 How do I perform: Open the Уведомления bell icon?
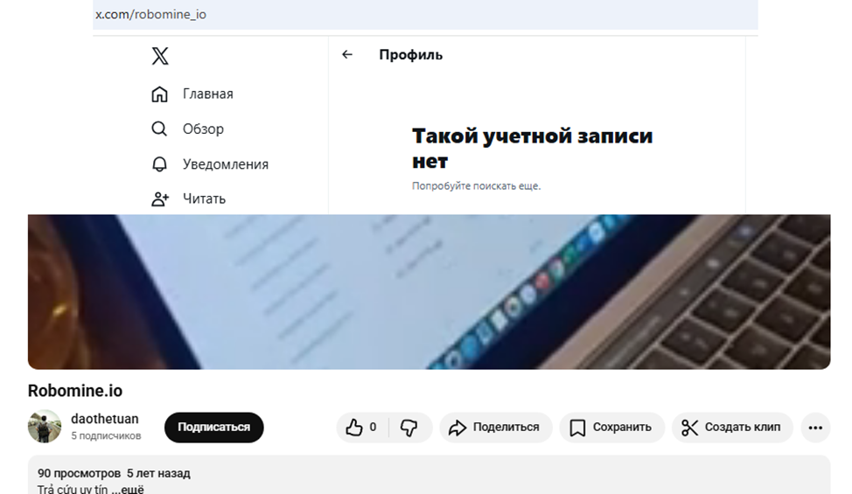(159, 164)
